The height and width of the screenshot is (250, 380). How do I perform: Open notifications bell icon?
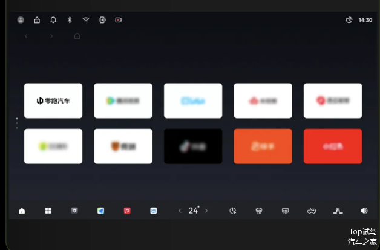pyautogui.click(x=53, y=20)
